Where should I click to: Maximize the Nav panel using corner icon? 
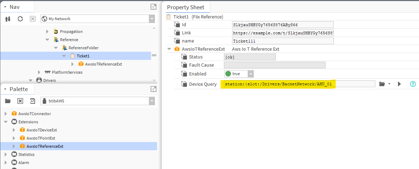tap(153, 7)
